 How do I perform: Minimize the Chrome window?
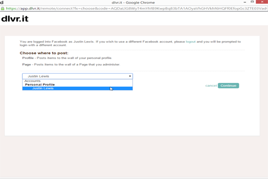point(245,2)
